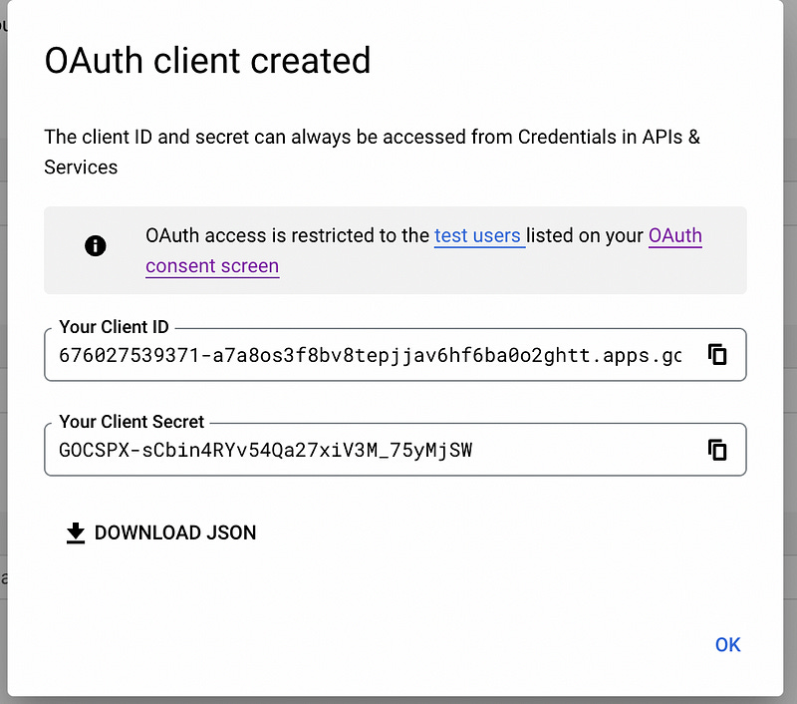The image size is (797, 704).
Task: Select the copy-to-clipboard icon for Your Client ID
Action: point(718,354)
